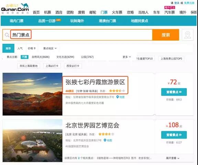The width and height of the screenshot is (198, 165).
Task: Expand the 更多 theme options
Action: [126, 57]
